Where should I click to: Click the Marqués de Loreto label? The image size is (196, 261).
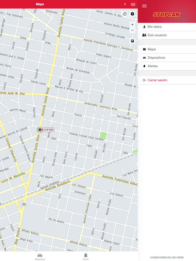[x=86, y=61]
